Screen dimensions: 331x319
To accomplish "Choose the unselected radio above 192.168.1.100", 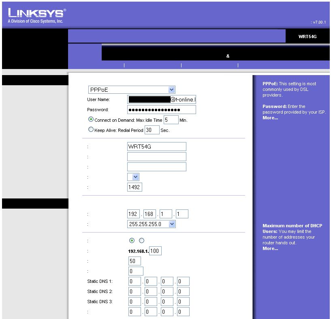I will pos(142,240).
